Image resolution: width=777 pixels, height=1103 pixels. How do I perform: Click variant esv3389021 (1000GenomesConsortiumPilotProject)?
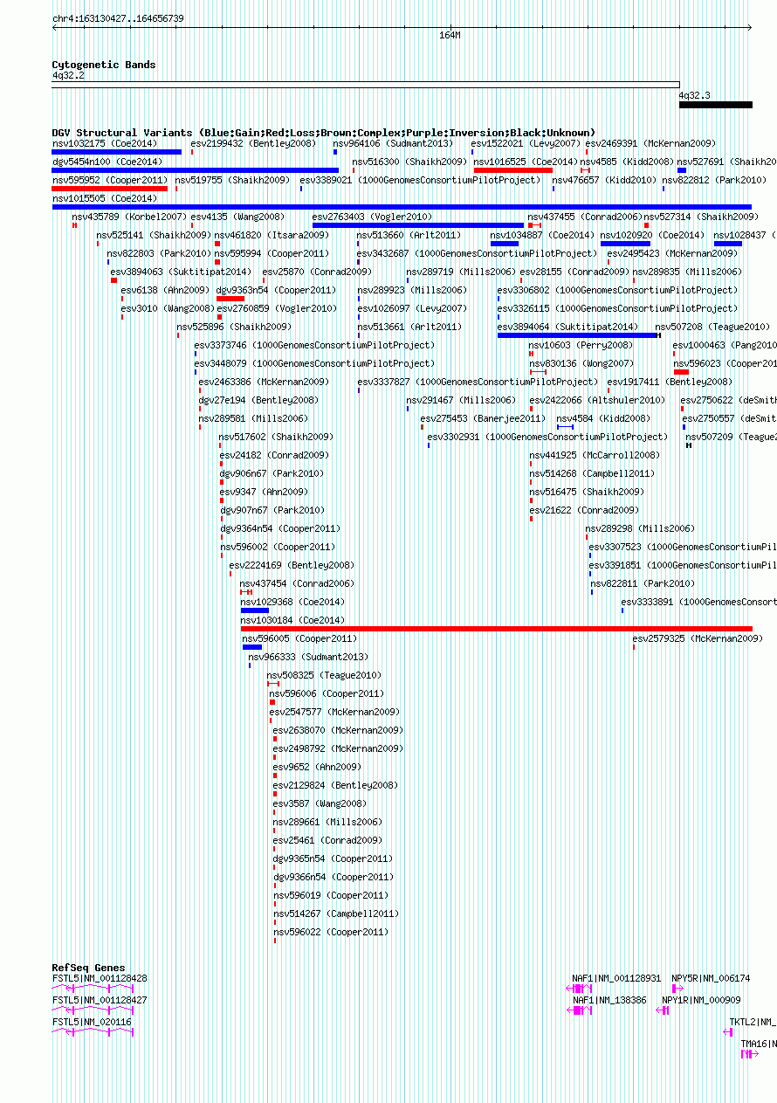420,180
